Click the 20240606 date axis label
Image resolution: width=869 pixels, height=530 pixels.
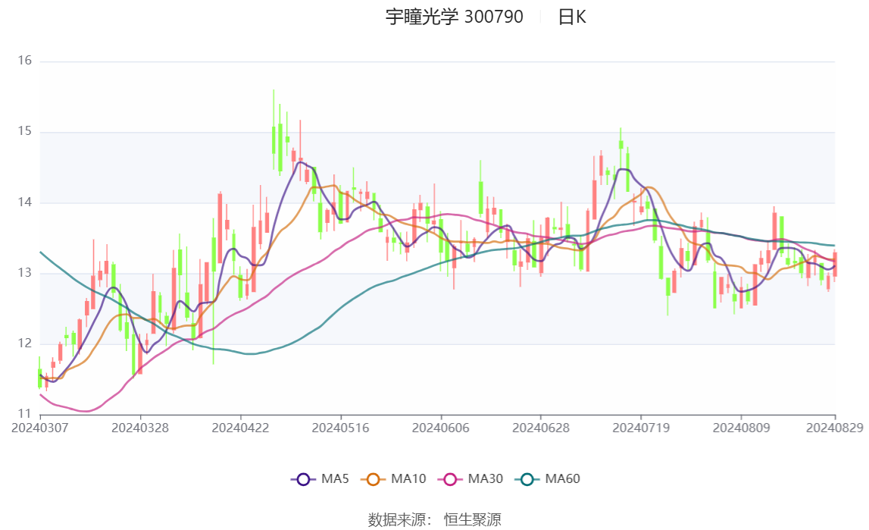point(441,428)
